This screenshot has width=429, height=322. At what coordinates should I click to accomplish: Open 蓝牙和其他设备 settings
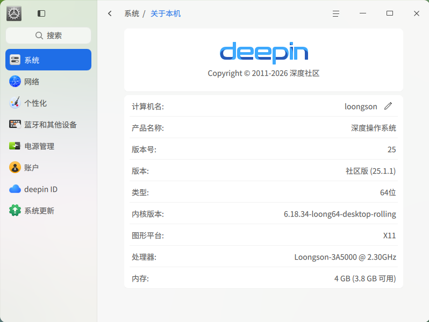pos(48,125)
